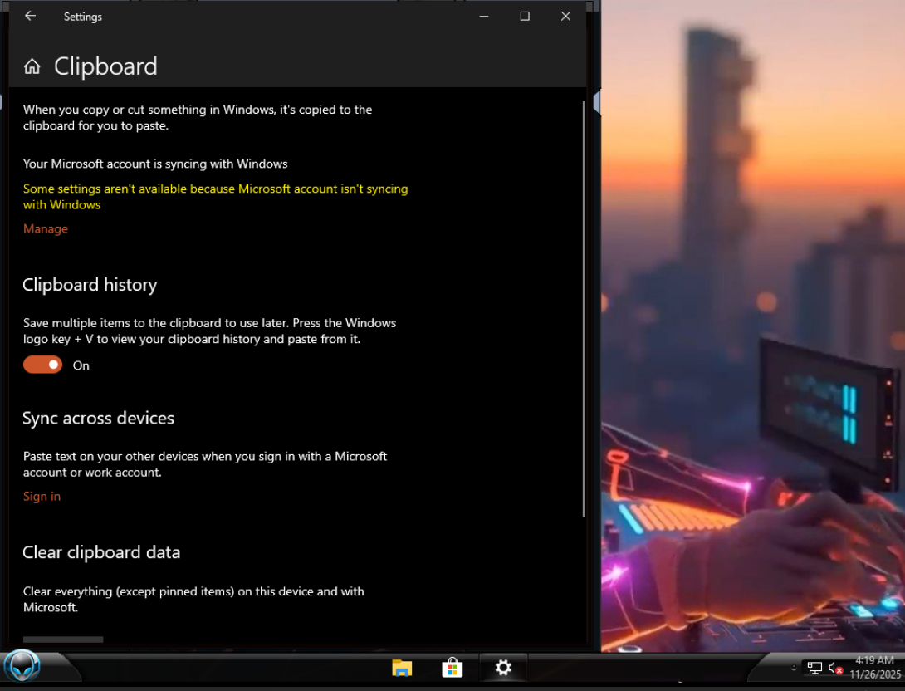This screenshot has width=905, height=691.
Task: Minimize the Settings window
Action: [x=484, y=16]
